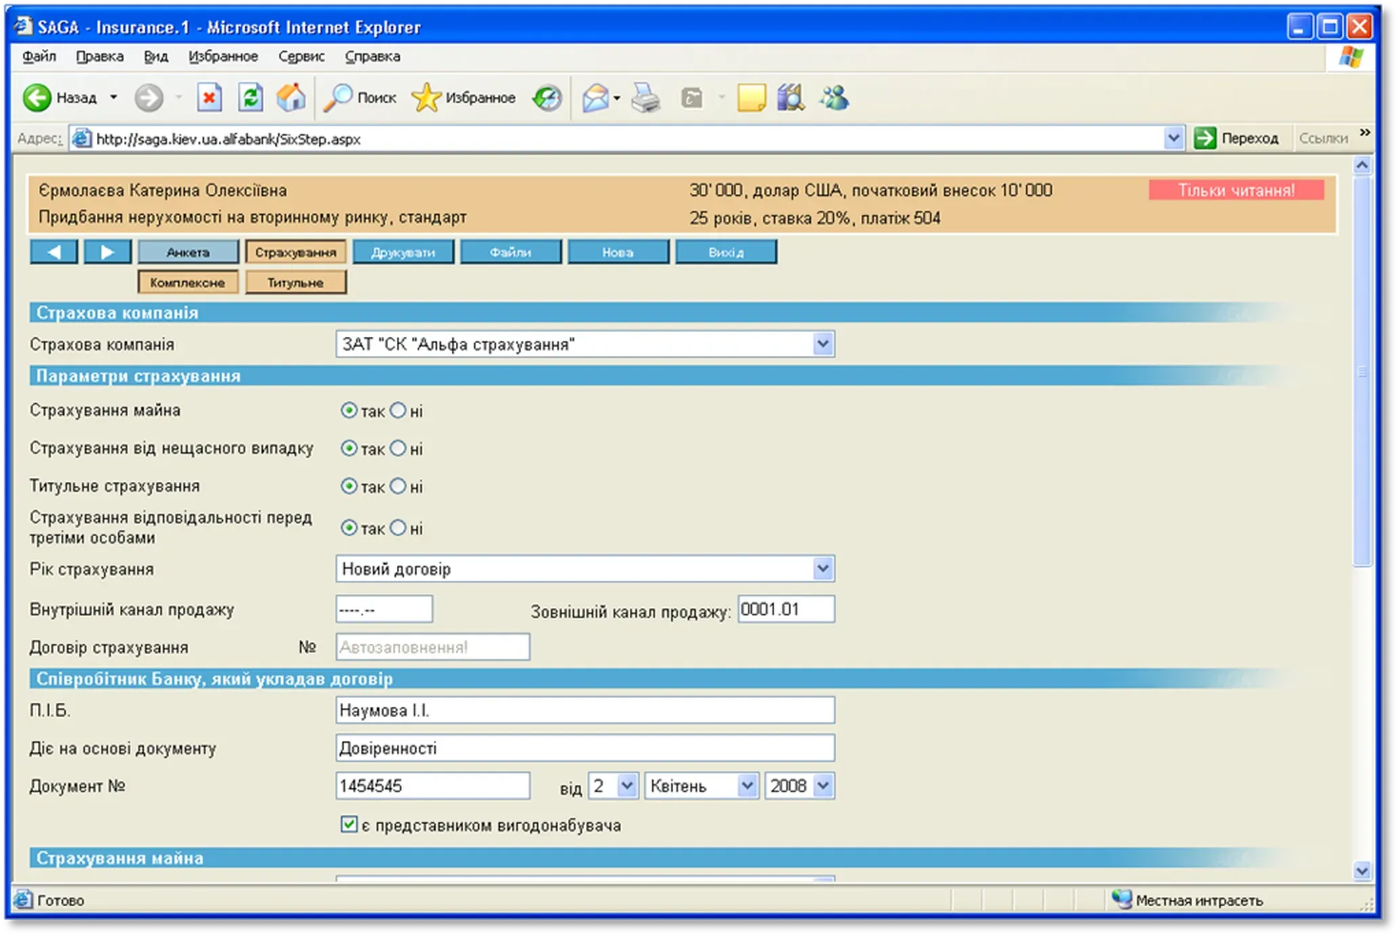Uncheck є представником вигодонабувача checkbox
The image size is (1400, 936).
(x=349, y=825)
